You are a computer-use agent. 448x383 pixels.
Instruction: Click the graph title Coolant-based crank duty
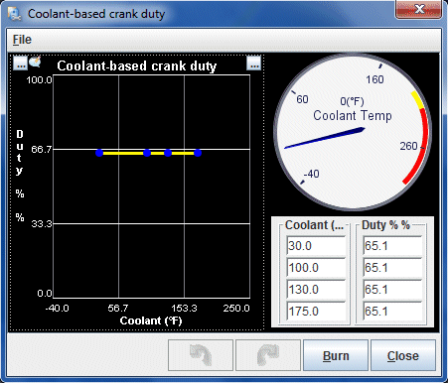136,65
